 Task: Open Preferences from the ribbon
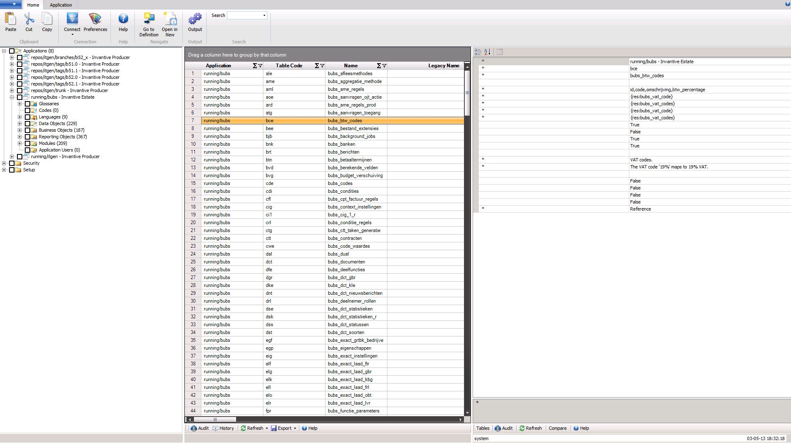pos(95,19)
